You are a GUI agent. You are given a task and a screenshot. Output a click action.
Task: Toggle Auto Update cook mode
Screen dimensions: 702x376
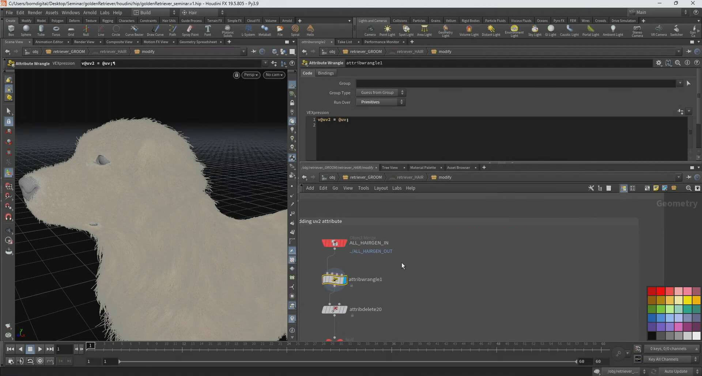coord(676,371)
